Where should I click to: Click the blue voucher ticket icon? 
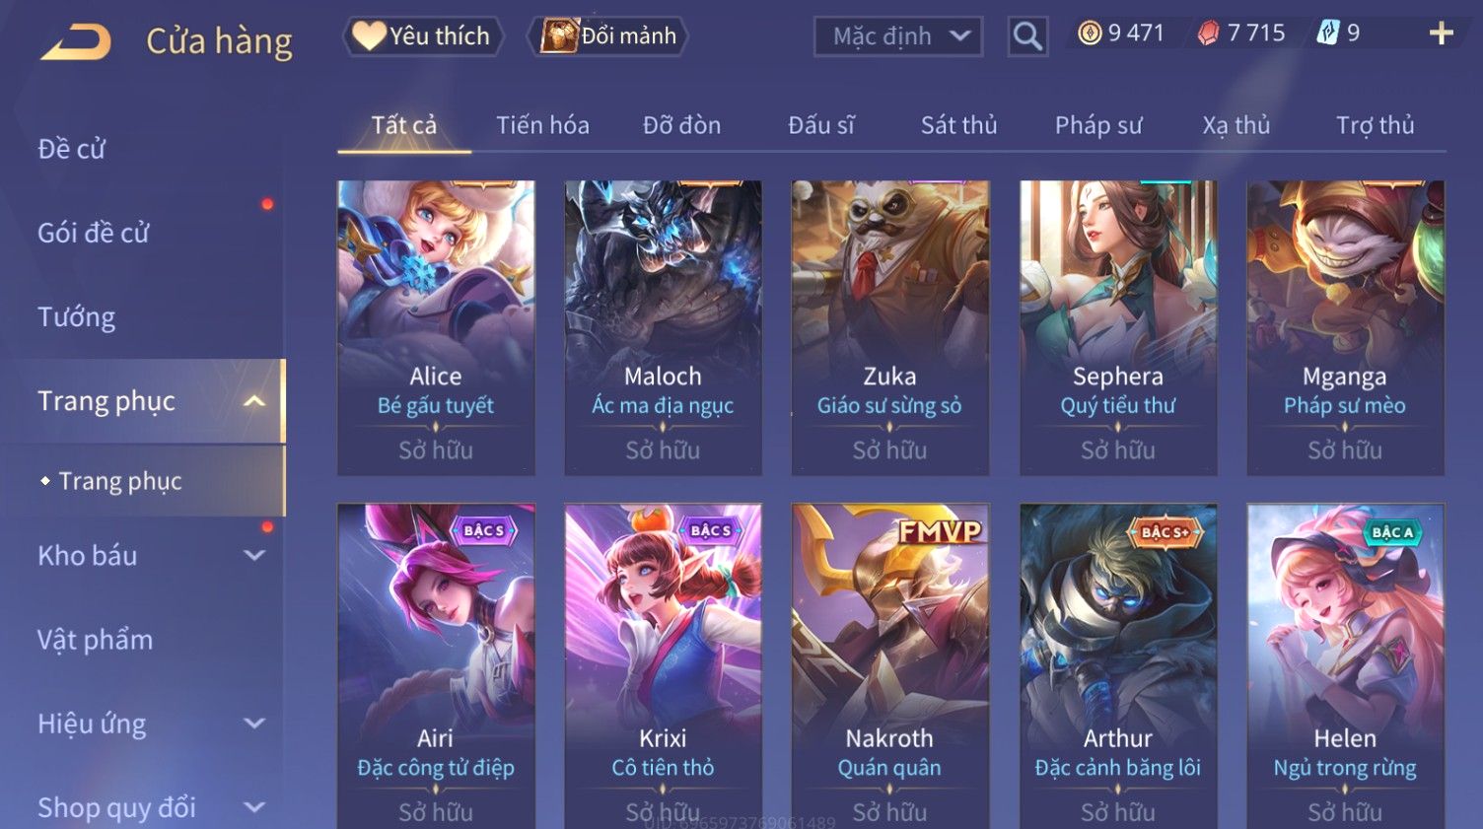click(x=1327, y=34)
